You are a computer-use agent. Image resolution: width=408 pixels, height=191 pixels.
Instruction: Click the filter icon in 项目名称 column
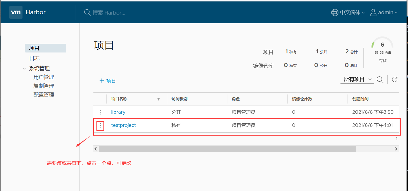click(158, 99)
